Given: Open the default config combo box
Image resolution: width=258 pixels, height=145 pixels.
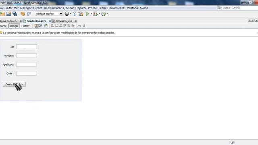Looking at the screenshot, I should click(48, 14).
